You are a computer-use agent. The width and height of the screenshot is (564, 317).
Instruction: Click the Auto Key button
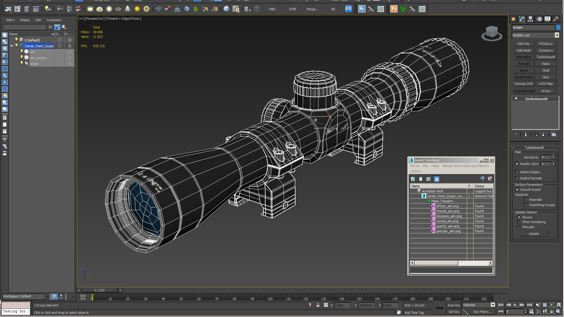coord(454,305)
